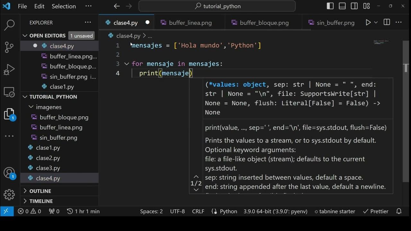411x231 pixels.
Task: Open editor More Actions ellipsis
Action: 399,22
